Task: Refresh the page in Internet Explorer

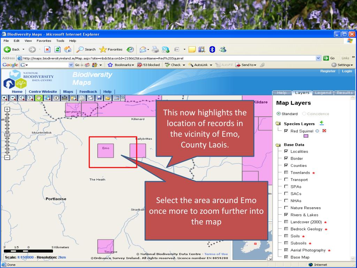Action: tap(58, 50)
